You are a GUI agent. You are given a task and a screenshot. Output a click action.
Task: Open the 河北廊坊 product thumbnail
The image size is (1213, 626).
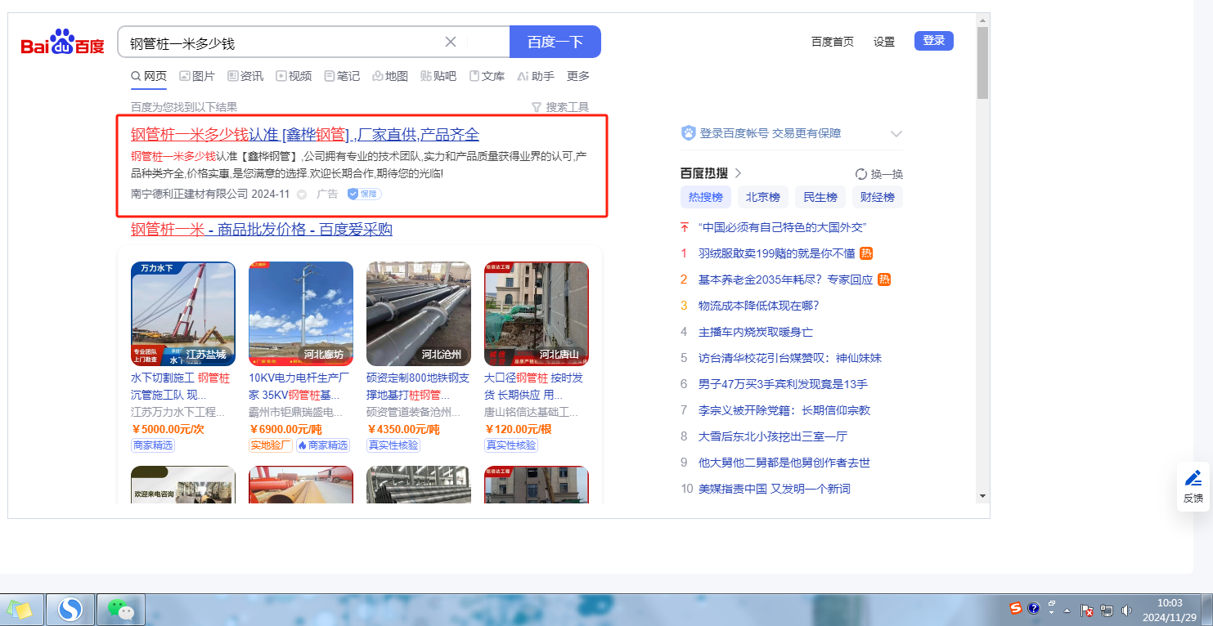click(x=301, y=314)
